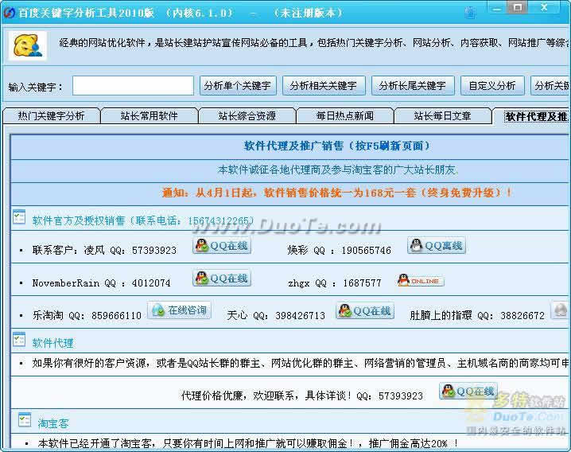Click the line starting 如果你有很好的客户资源

pos(301,363)
